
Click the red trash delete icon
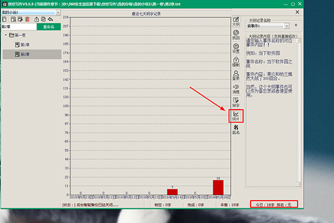click(x=27, y=19)
